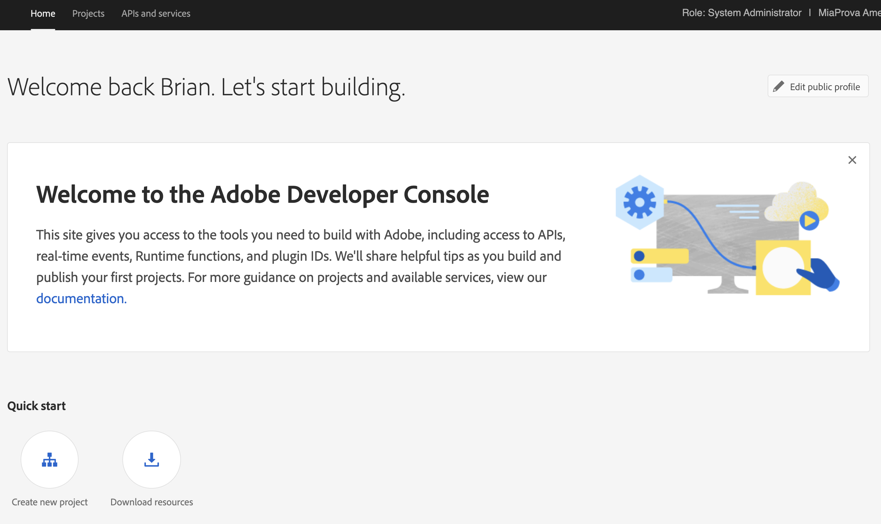
Task: Open the documentation link
Action: [81, 299]
